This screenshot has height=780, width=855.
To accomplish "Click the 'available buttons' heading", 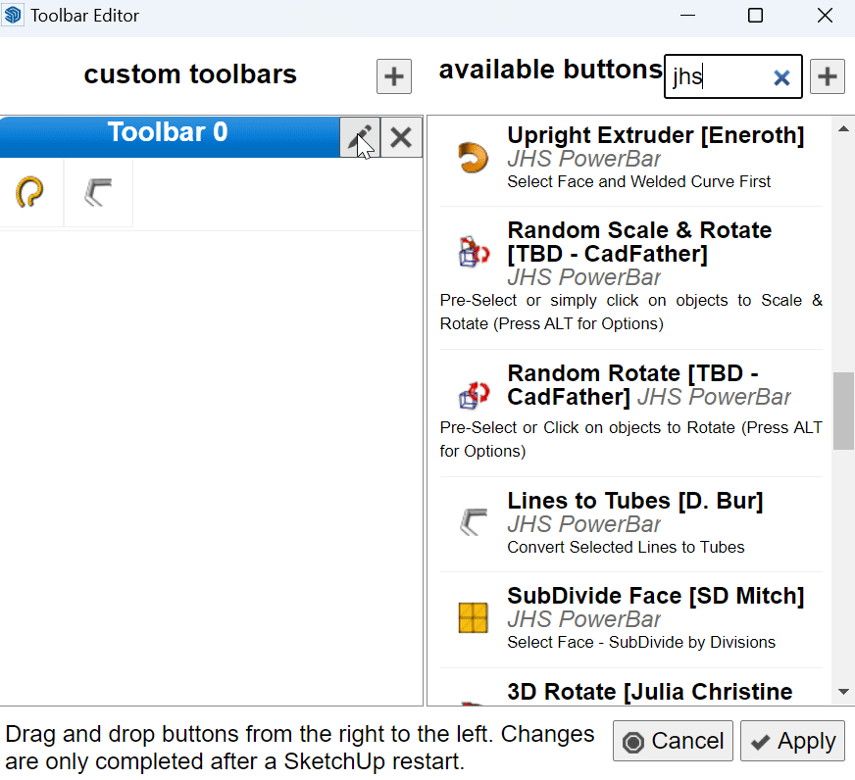I will 551,70.
